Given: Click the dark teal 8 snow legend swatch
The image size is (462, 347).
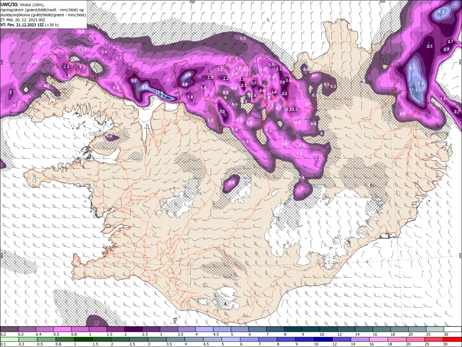Looking at the screenshot, I should [293, 329].
